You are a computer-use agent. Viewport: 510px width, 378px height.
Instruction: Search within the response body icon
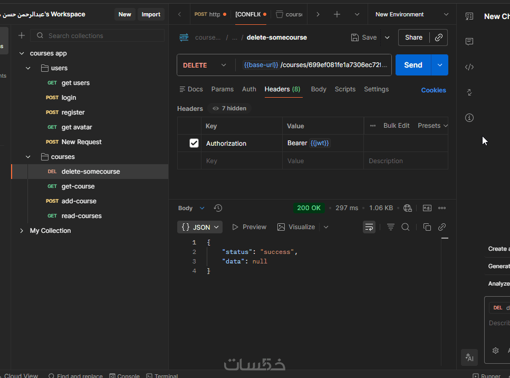click(405, 227)
